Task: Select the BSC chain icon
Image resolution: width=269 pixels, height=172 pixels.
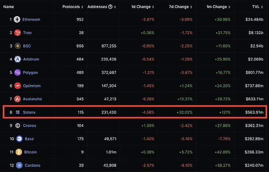Action: click(x=17, y=46)
